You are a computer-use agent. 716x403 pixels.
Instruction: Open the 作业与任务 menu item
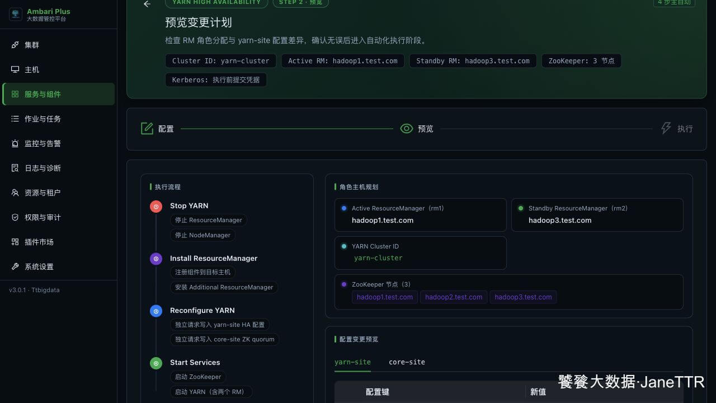coord(59,119)
